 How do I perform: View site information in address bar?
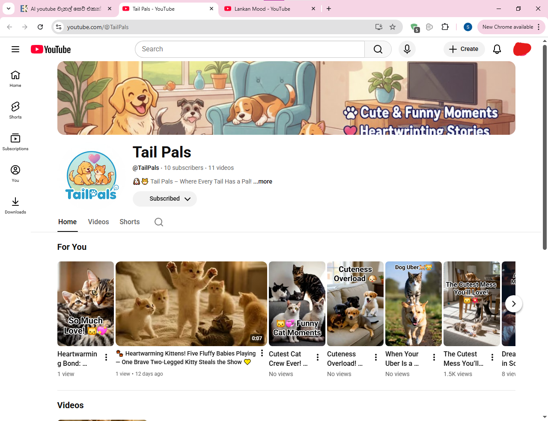coord(59,27)
